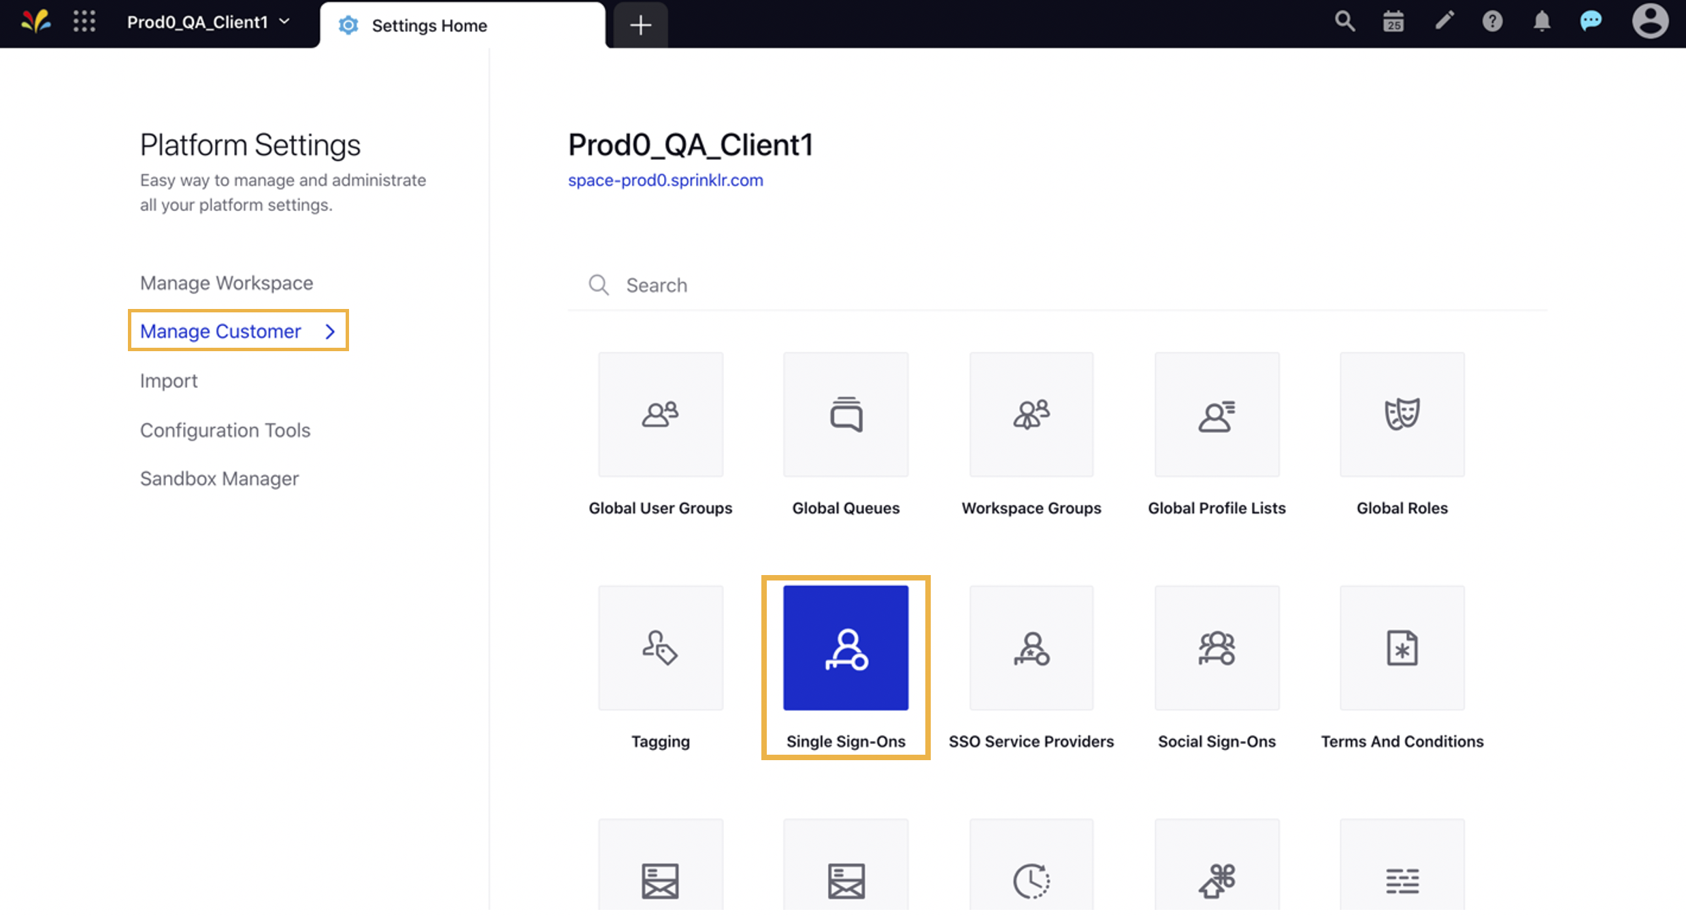Open the space-prod0.sprinklr.com link
Viewport: 1686px width, 916px height.
(665, 180)
